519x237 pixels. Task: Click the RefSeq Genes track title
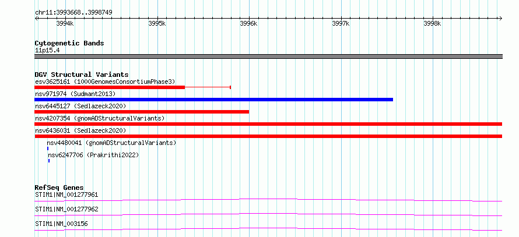coord(59,188)
